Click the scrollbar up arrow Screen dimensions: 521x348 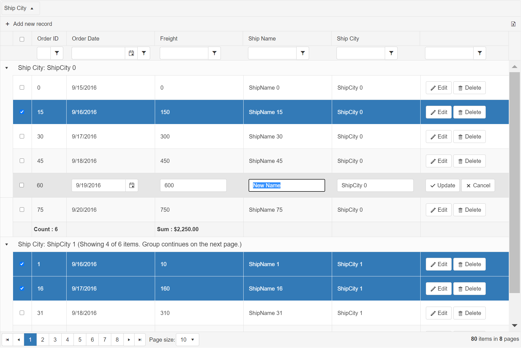515,67
